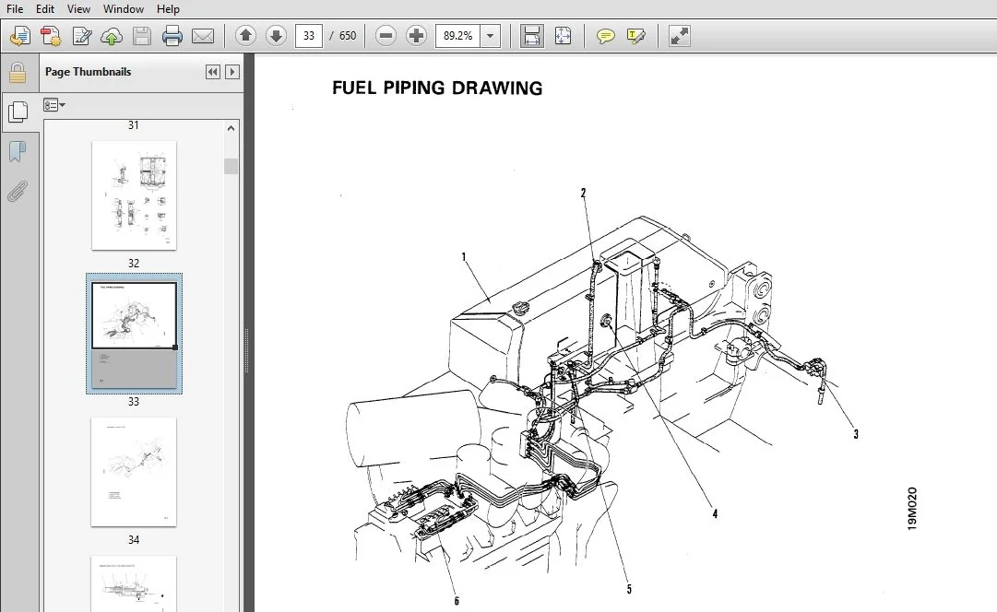Image resolution: width=997 pixels, height=612 pixels.
Task: Open the File menu
Action: pyautogui.click(x=15, y=9)
